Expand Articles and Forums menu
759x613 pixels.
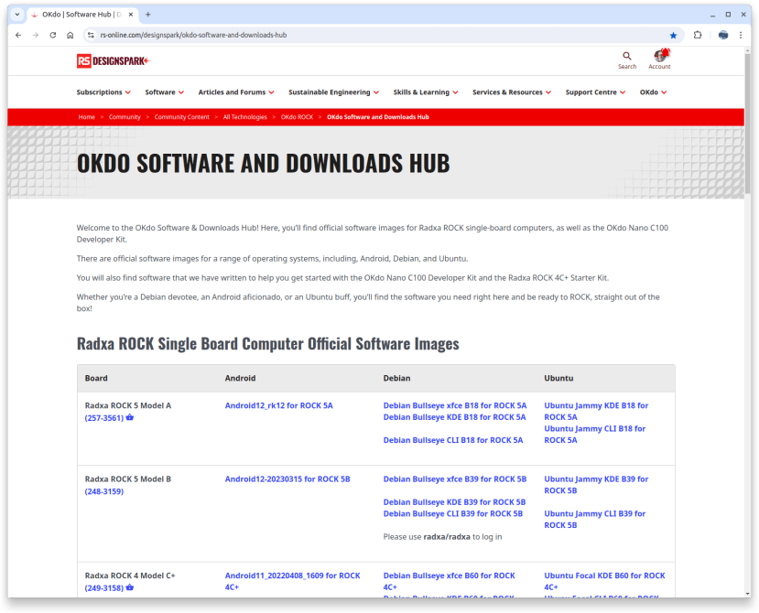tap(236, 91)
